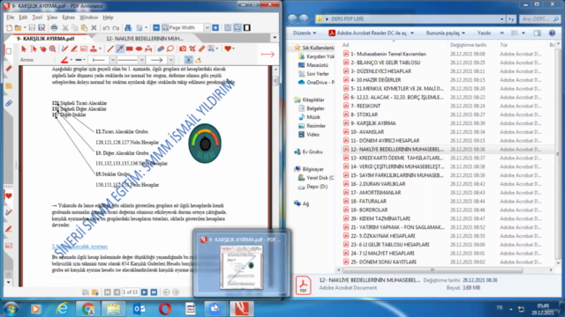Click the help question mark in Explorer
565x317 pixels.
coord(552,33)
